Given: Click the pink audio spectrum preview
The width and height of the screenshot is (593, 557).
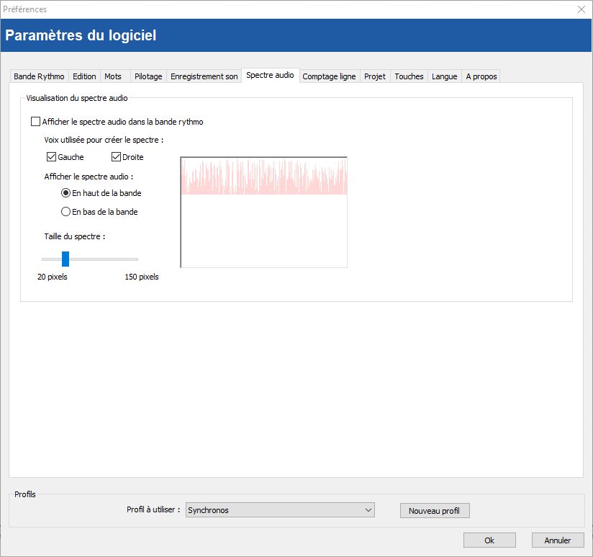Looking at the screenshot, I should click(x=263, y=177).
